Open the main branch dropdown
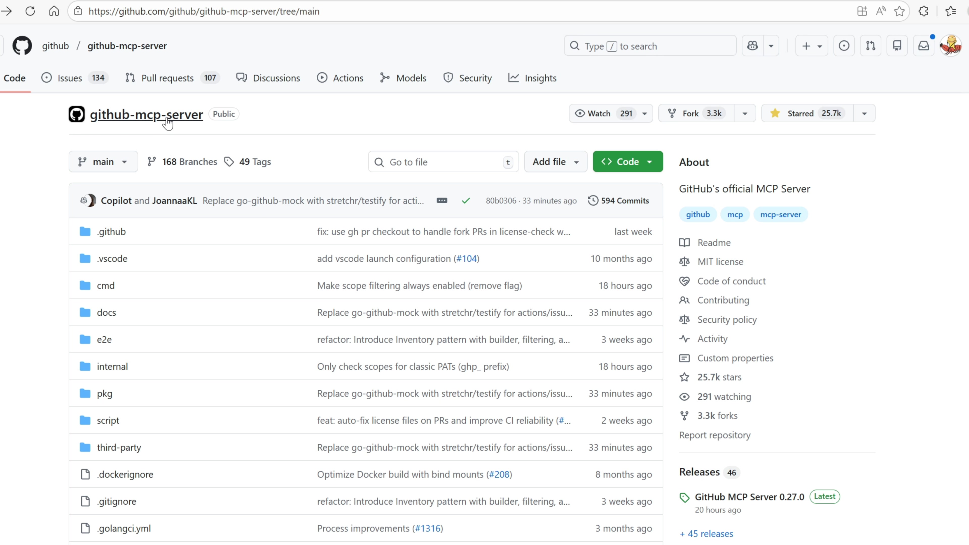Viewport: 969px width, 545px height. coord(103,162)
